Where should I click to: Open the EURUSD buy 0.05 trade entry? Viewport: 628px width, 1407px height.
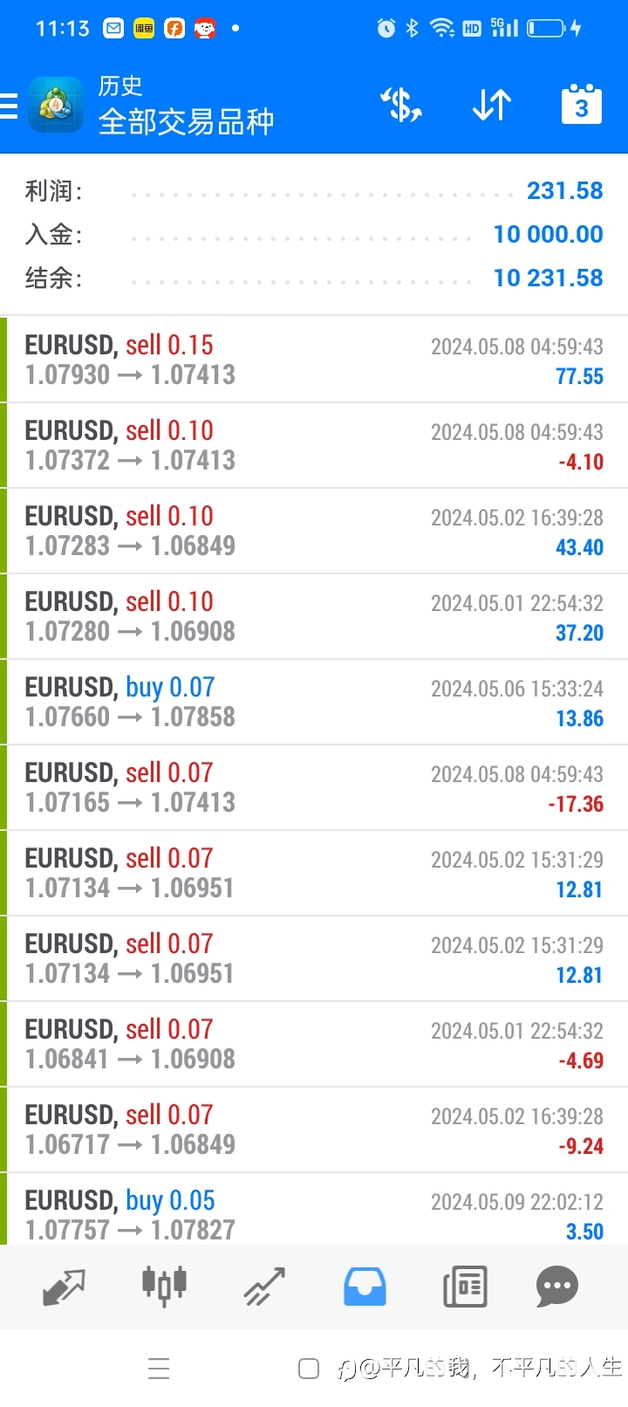point(314,1210)
